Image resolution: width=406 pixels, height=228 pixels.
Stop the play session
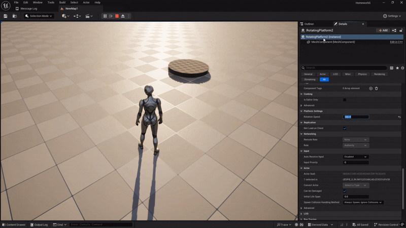tap(117, 16)
